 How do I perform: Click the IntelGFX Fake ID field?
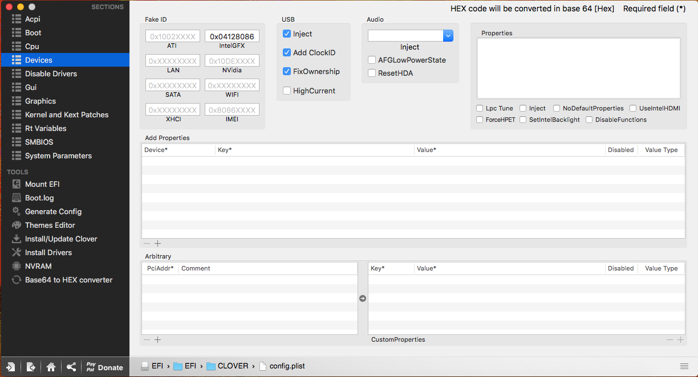pyautogui.click(x=232, y=36)
